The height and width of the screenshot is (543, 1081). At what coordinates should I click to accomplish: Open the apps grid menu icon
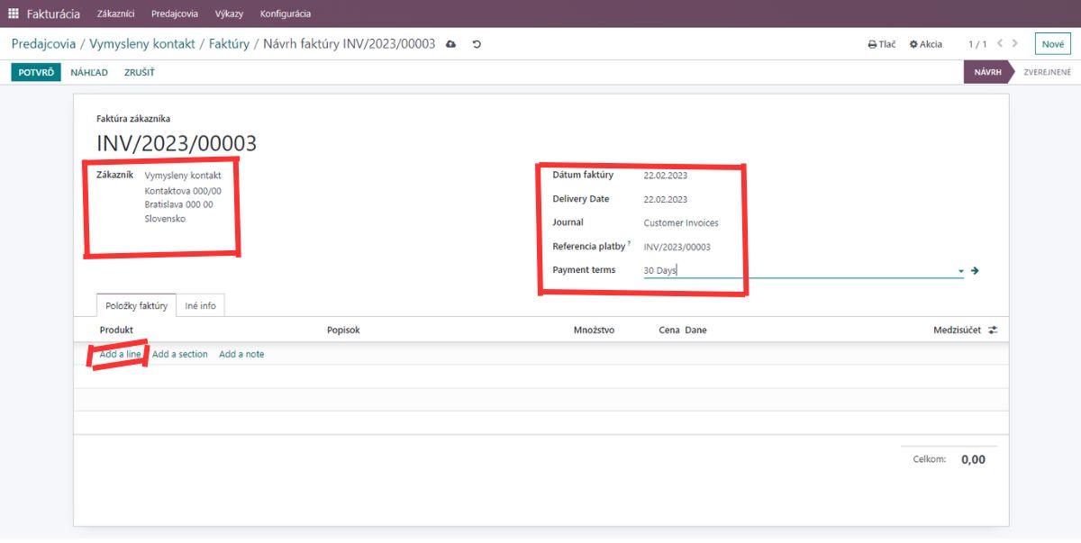(x=14, y=14)
